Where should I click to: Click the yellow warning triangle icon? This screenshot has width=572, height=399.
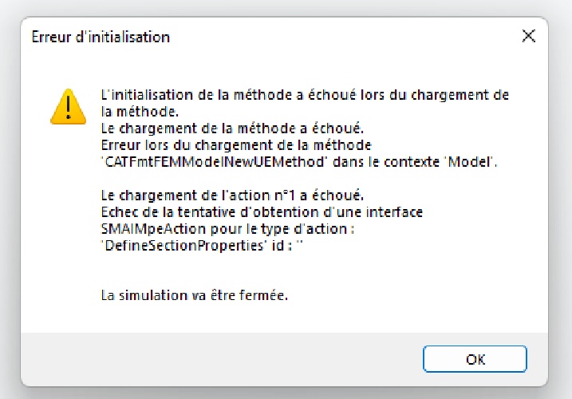click(x=69, y=107)
